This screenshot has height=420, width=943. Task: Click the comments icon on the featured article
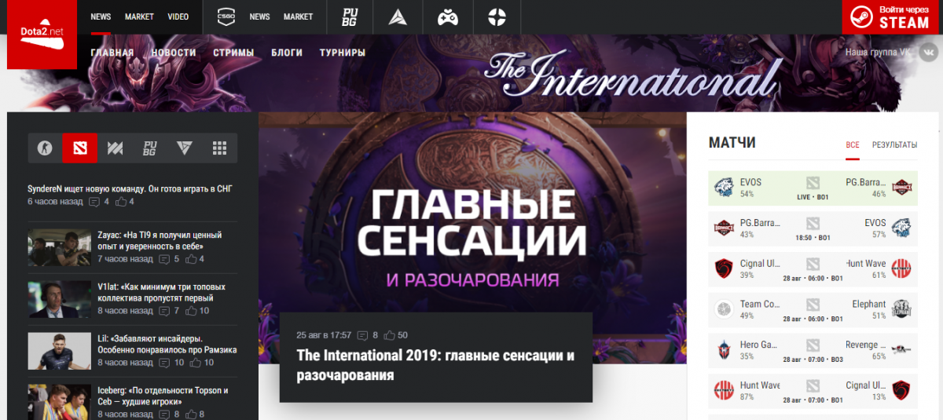tap(362, 335)
